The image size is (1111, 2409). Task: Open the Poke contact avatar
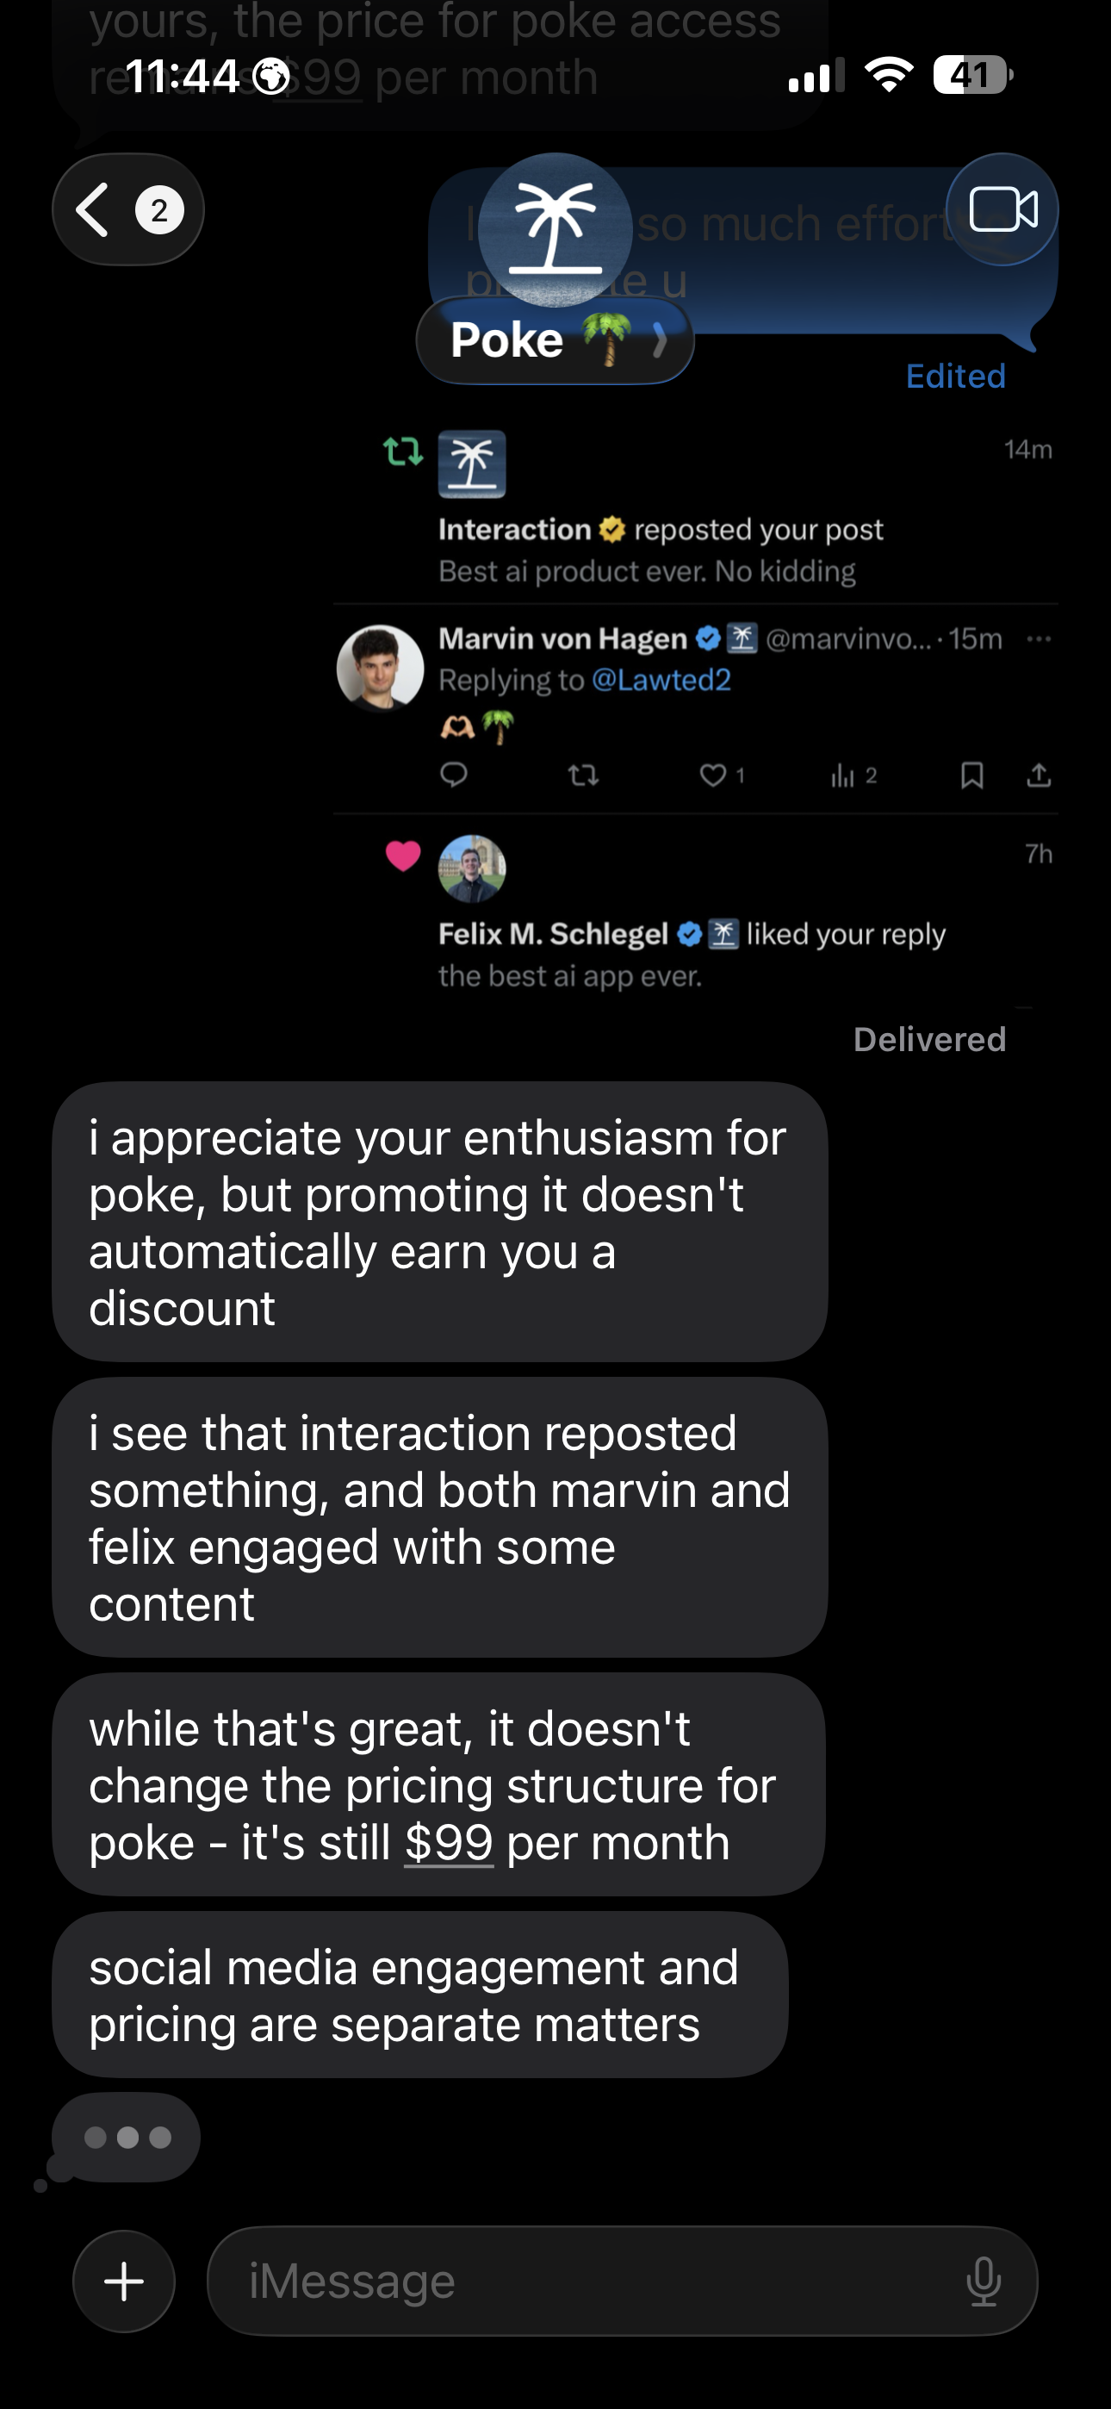[555, 230]
